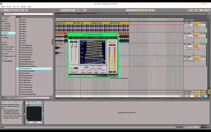
Task: Select the Audio Effects category in browser
Action: 7,26
